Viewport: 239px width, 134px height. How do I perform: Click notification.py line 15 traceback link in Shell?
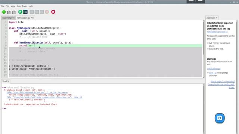click(x=44, y=97)
